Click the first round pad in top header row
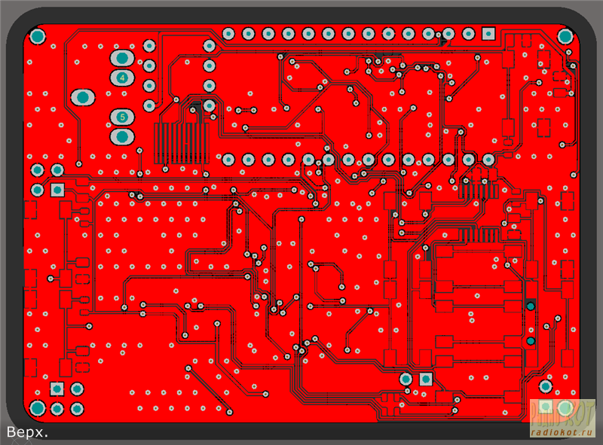The width and height of the screenshot is (603, 445). pos(228,34)
